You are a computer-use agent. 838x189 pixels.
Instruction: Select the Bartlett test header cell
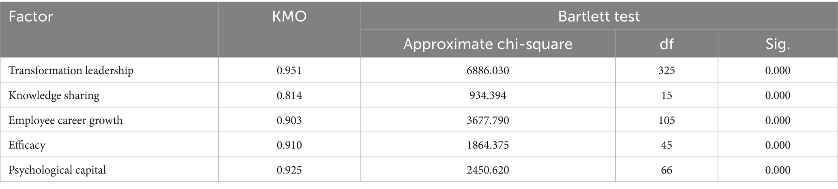(x=599, y=17)
